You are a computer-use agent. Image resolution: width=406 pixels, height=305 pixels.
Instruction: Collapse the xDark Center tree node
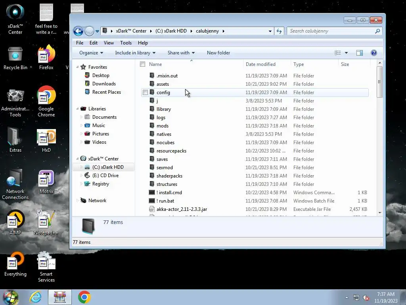coord(77,159)
